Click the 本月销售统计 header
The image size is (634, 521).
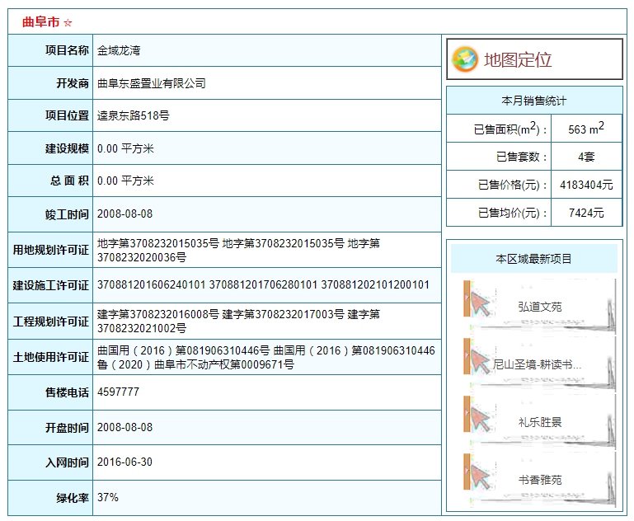click(x=534, y=101)
